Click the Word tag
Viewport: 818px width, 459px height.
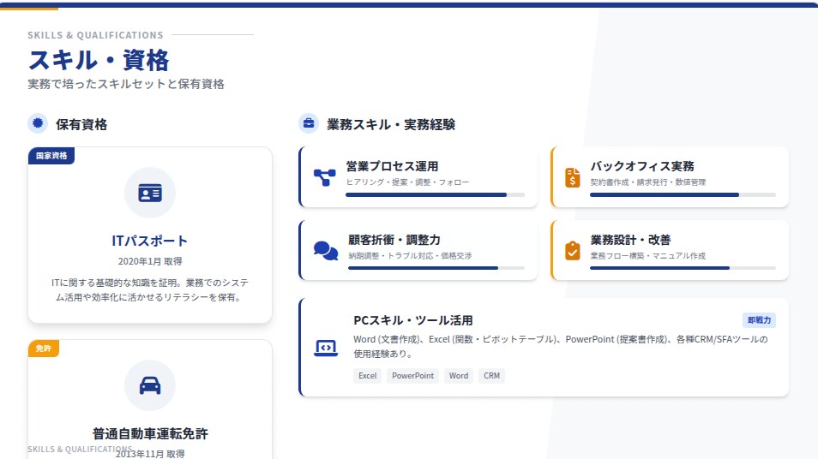click(x=459, y=376)
